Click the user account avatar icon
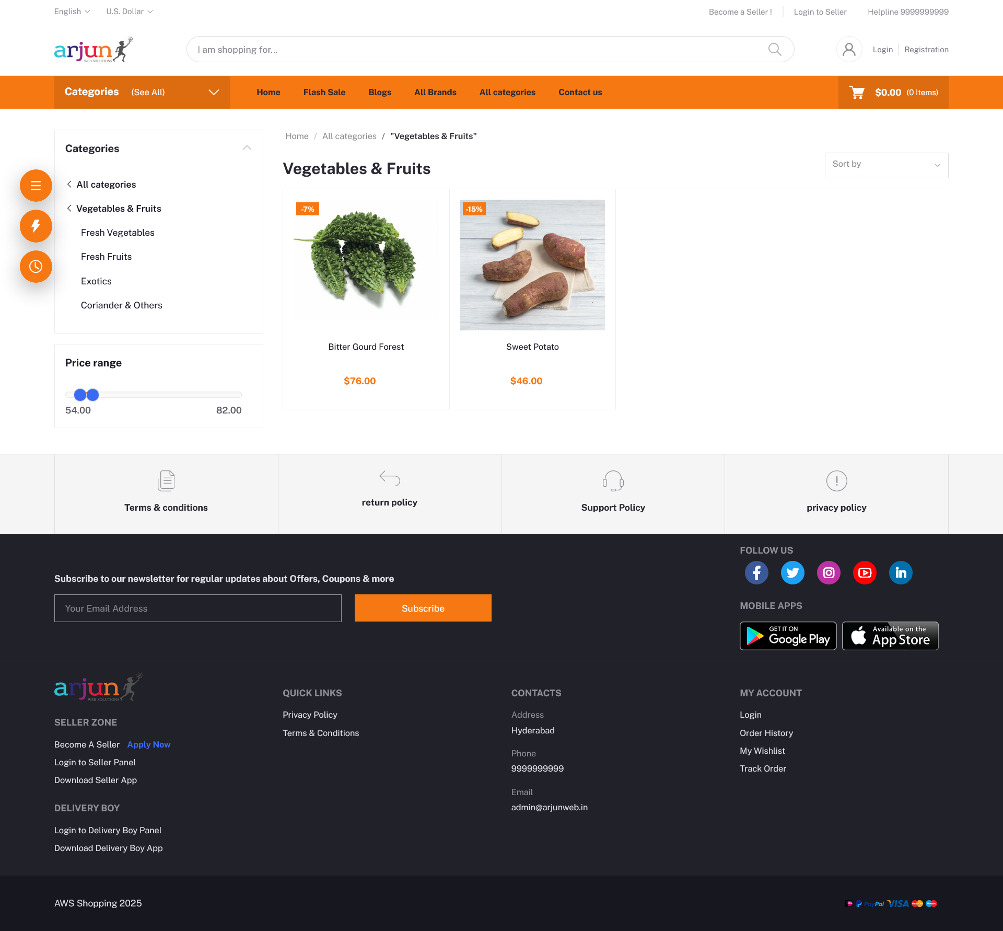The image size is (1003, 931). pyautogui.click(x=849, y=49)
